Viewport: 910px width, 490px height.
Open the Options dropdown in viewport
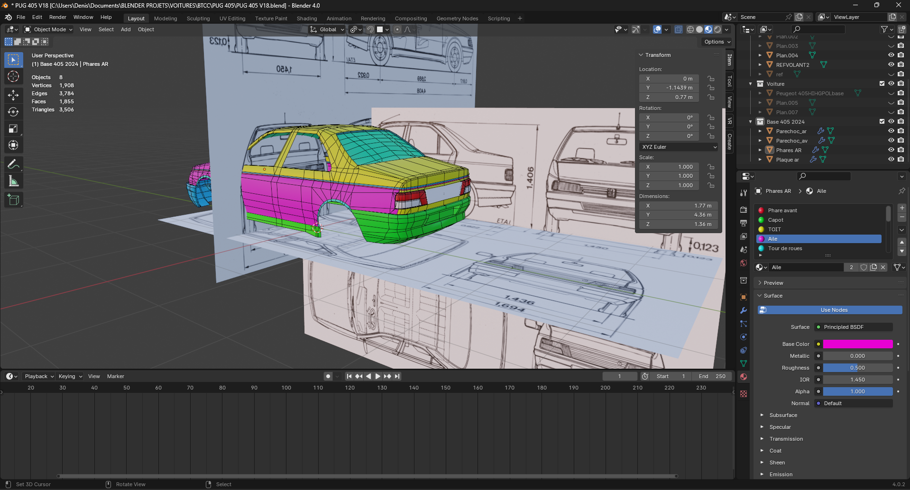[717, 42]
